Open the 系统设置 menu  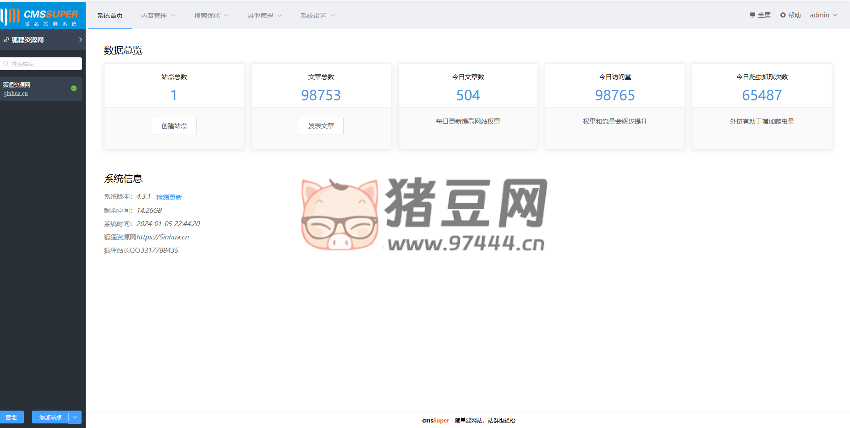pyautogui.click(x=318, y=16)
